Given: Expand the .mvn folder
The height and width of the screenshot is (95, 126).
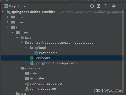Looking at the screenshot, I should click(8, 22).
